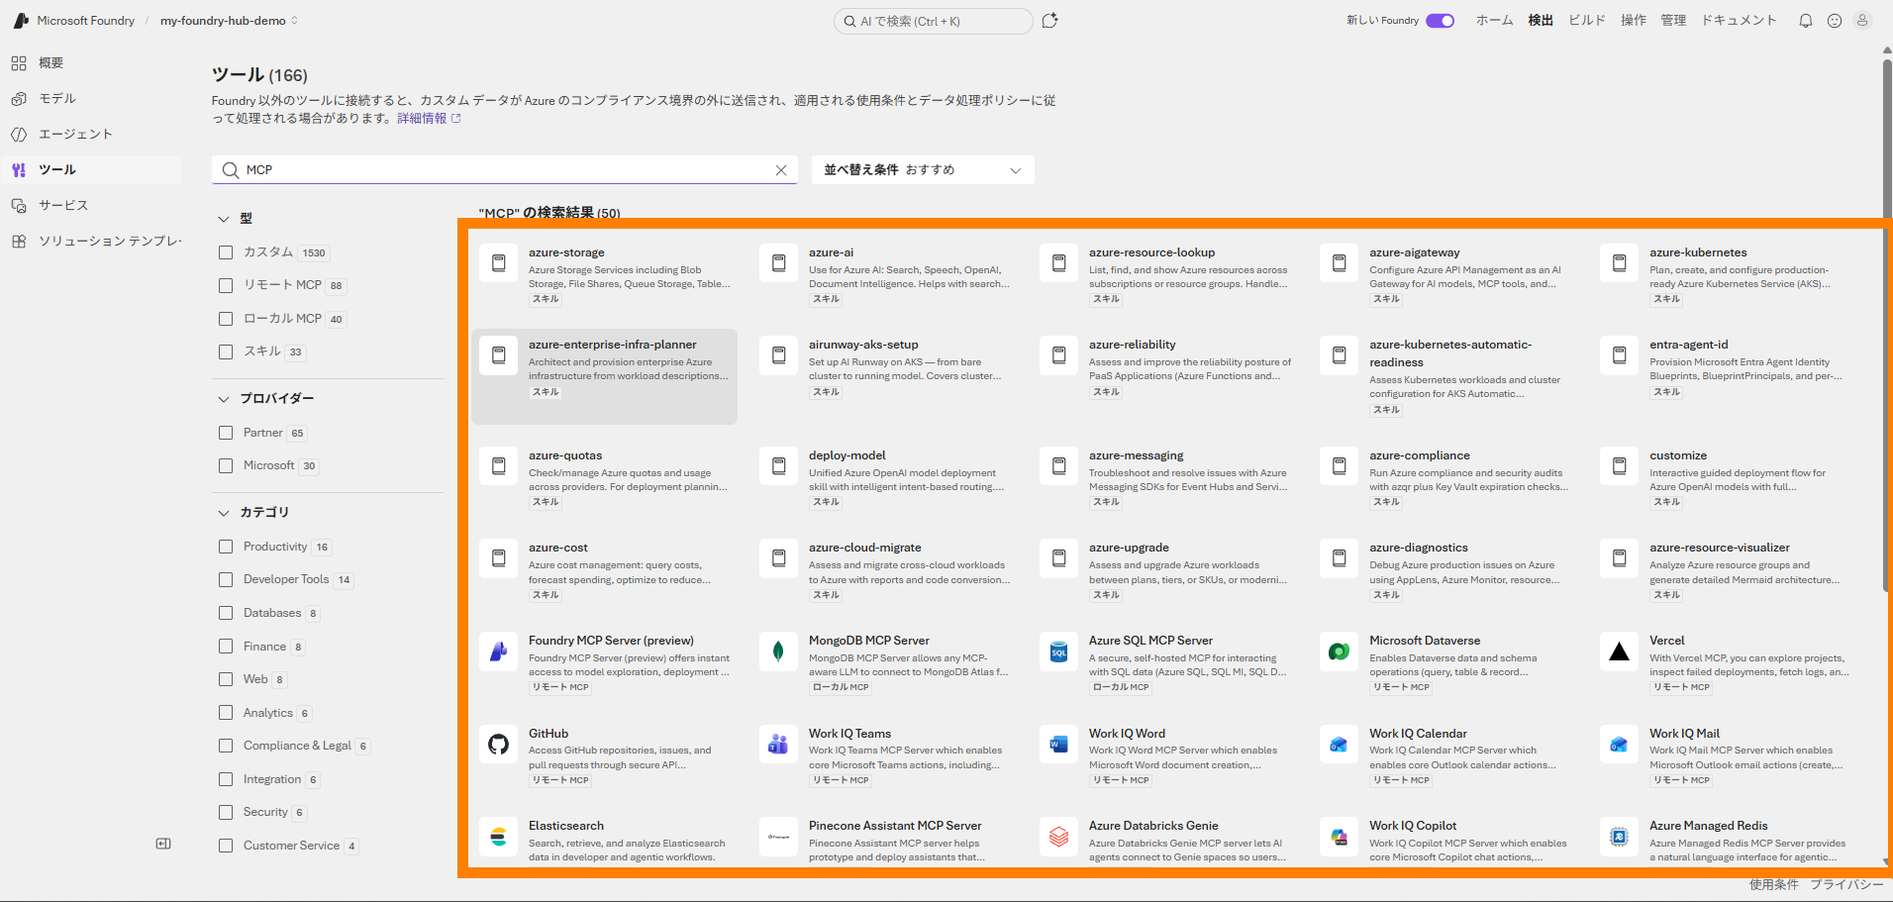Click the Elasticsearch logo icon
The image size is (1893, 902).
(x=498, y=837)
